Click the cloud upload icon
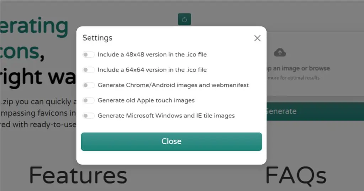 pyautogui.click(x=280, y=53)
